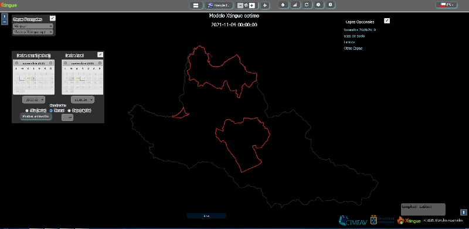Viewport: 469px width, 229px height.
Task: Increase layer opacity with the plus button
Action: (x=252, y=5)
